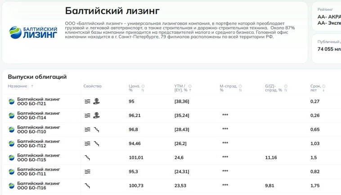Image resolution: width=341 pixels, height=195 pixels.
Task: Click the Балтийский лизинг company logo
Action: 33,32
